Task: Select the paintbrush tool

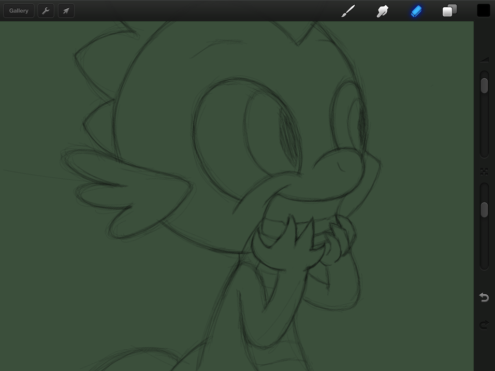Action: click(348, 11)
